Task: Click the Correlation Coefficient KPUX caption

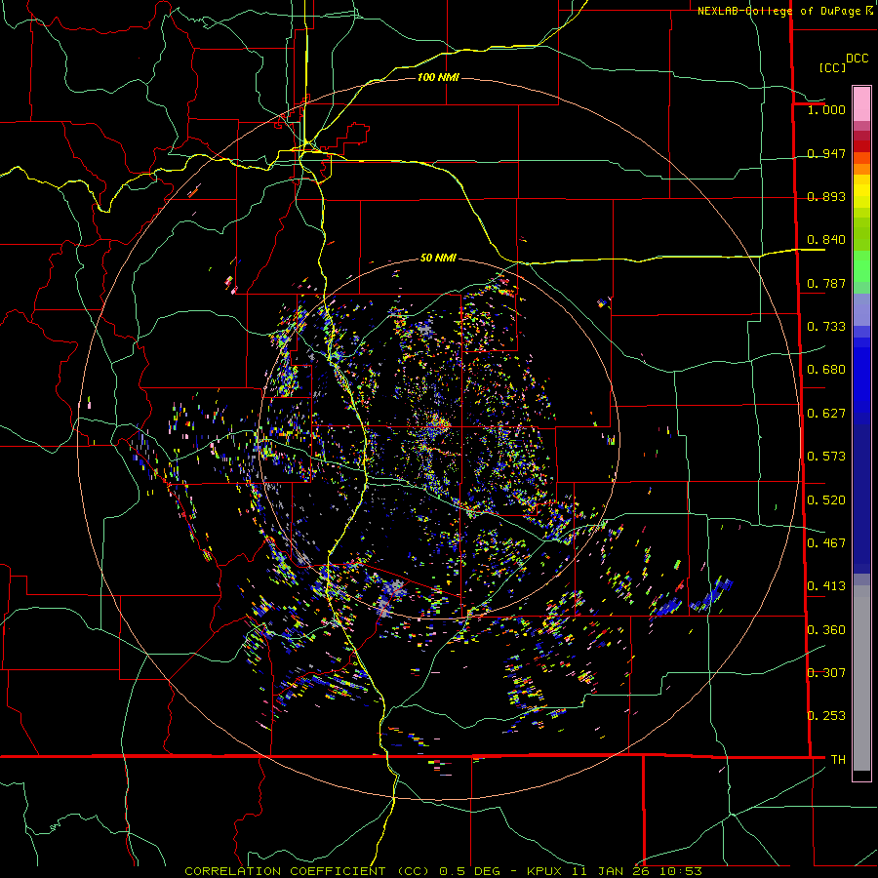Action: click(x=443, y=871)
